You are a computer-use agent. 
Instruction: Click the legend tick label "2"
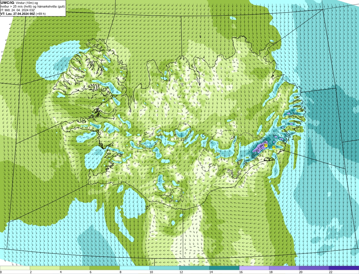pyautogui.click(x=31, y=272)
